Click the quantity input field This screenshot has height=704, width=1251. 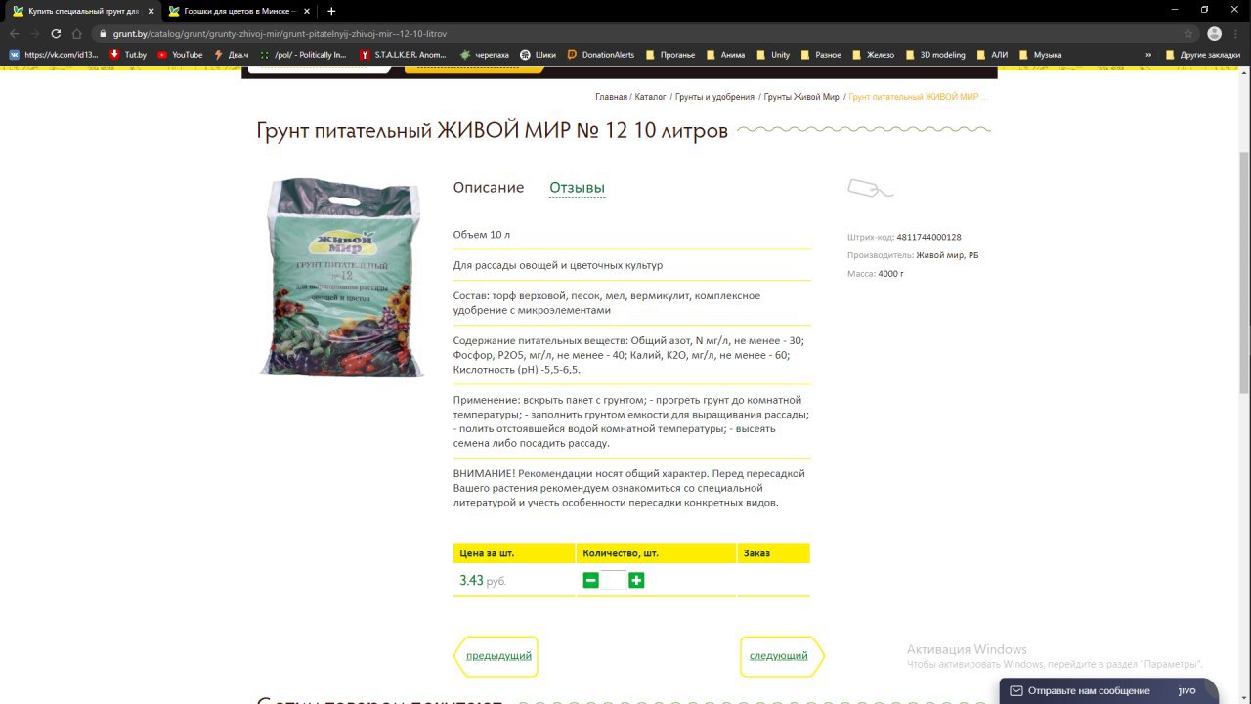tap(614, 580)
